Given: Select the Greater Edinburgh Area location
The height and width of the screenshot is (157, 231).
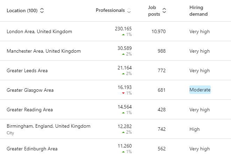Looking at the screenshot, I should 32,149.
